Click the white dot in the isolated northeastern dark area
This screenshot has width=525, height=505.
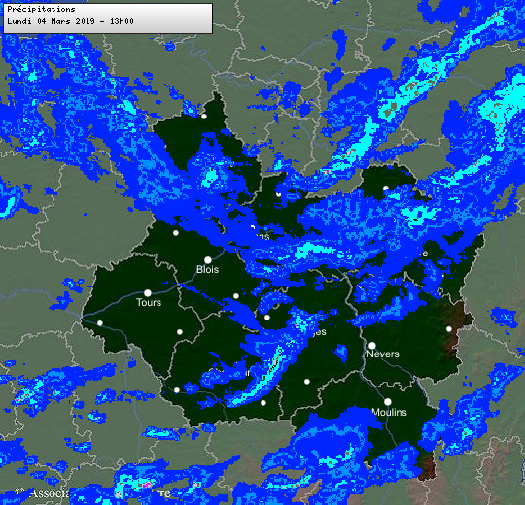click(x=386, y=189)
